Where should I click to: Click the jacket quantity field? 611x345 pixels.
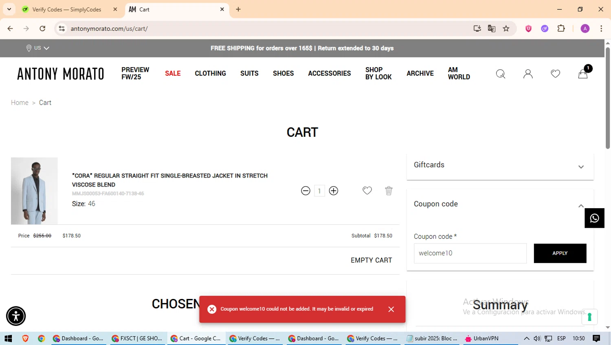[319, 191]
